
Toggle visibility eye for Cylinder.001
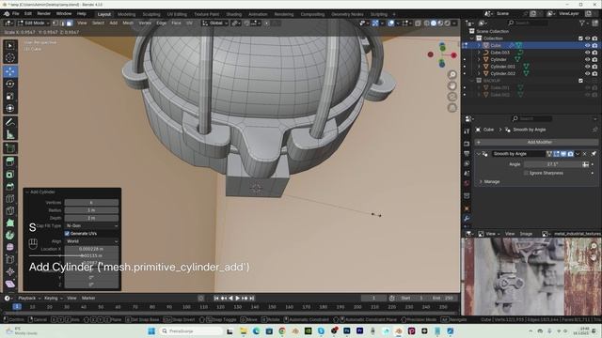(587, 67)
